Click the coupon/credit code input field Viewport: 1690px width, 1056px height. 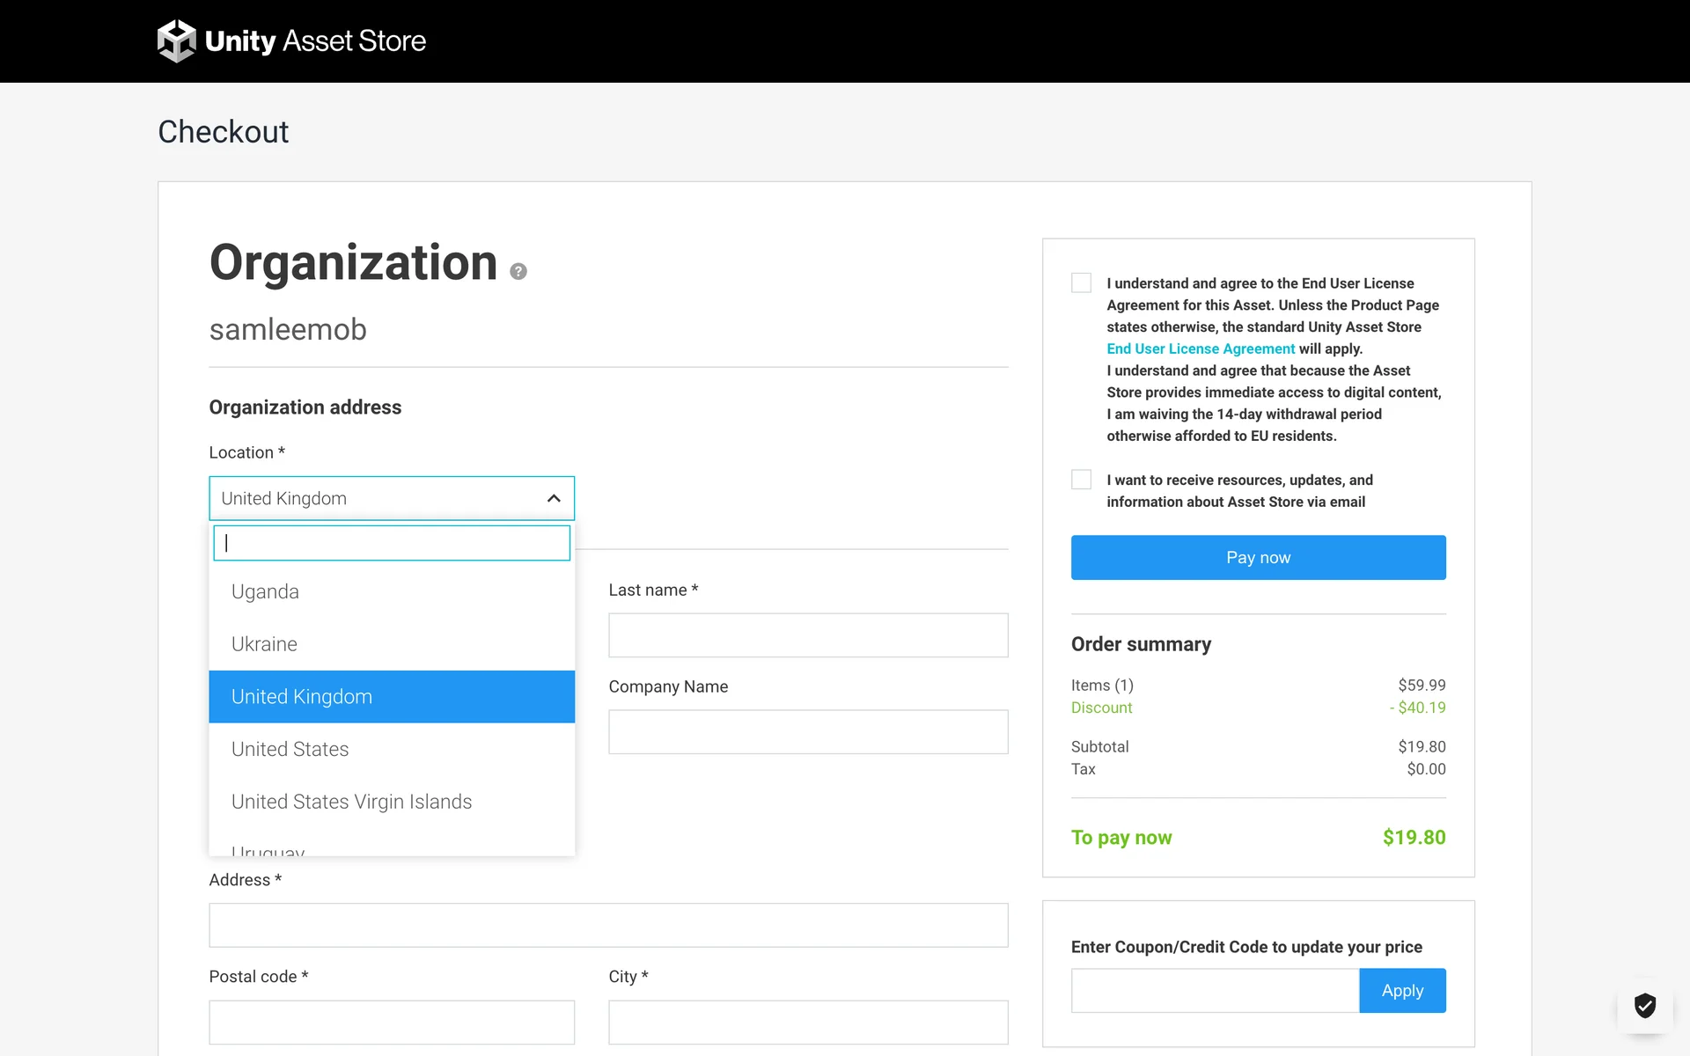(1215, 990)
